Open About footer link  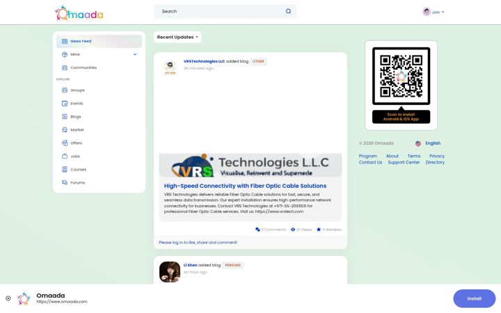(392, 156)
